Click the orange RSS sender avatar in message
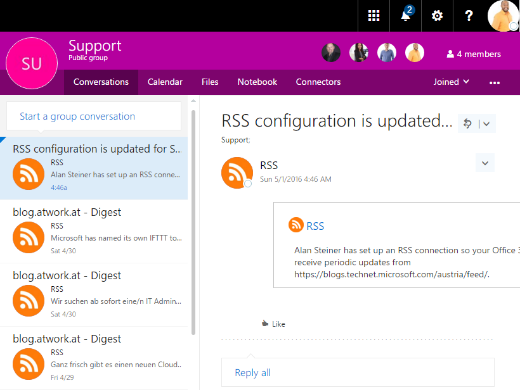520x390 pixels. [237, 172]
